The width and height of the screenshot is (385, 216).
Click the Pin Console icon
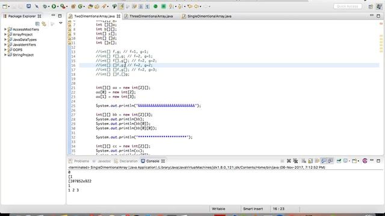tap(339, 161)
